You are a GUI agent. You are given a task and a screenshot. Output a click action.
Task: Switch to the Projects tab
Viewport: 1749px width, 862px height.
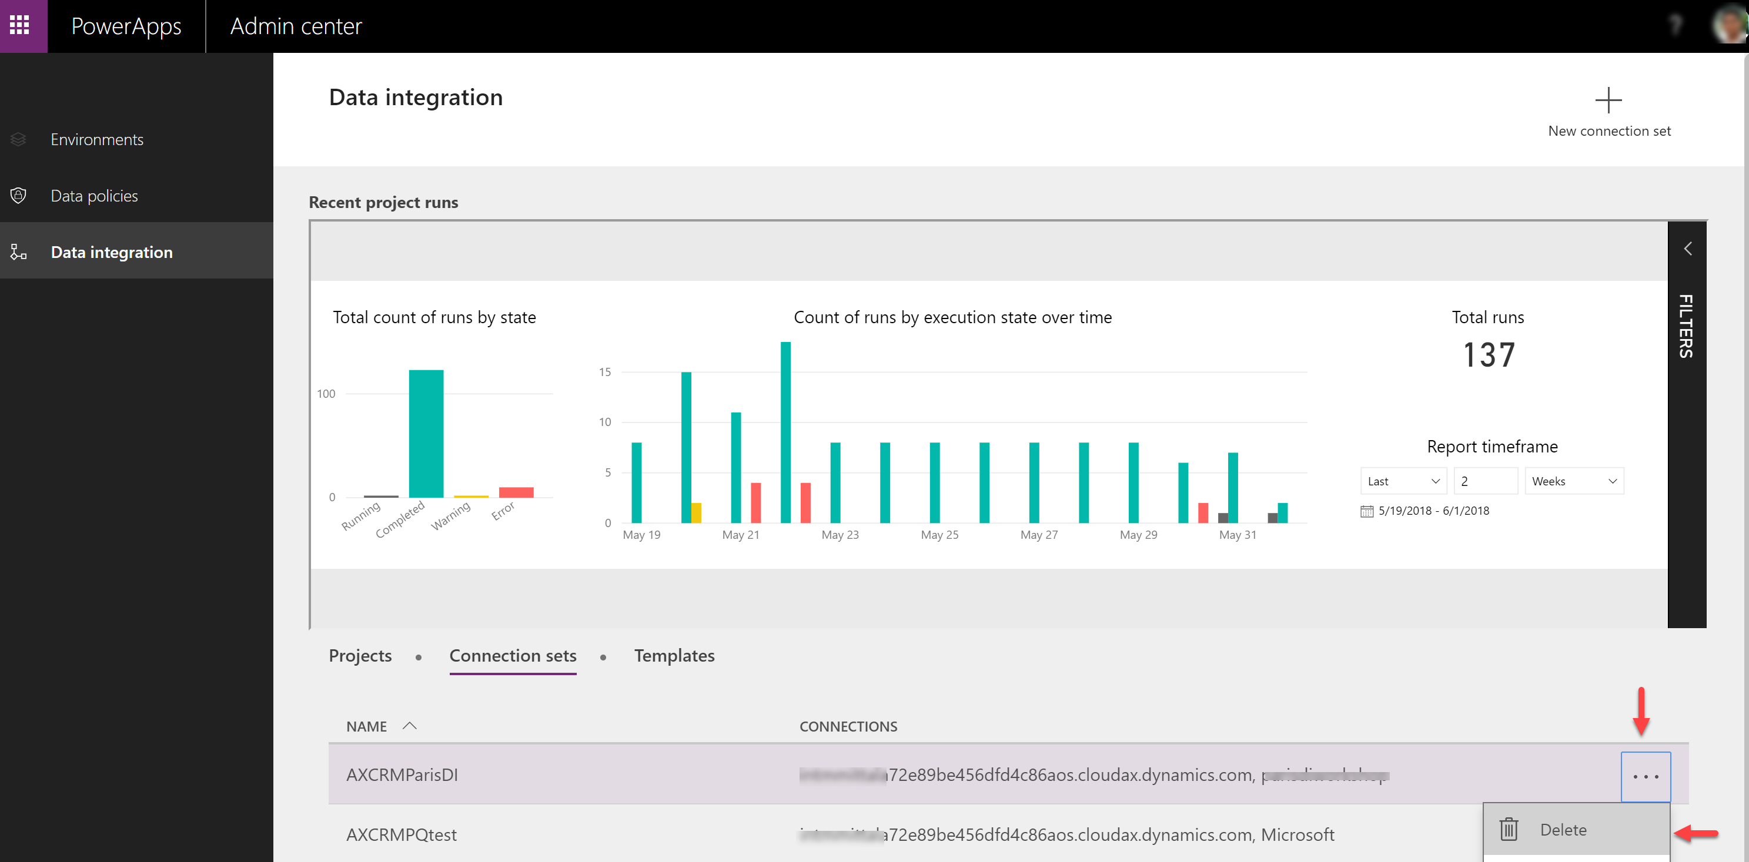coord(359,656)
